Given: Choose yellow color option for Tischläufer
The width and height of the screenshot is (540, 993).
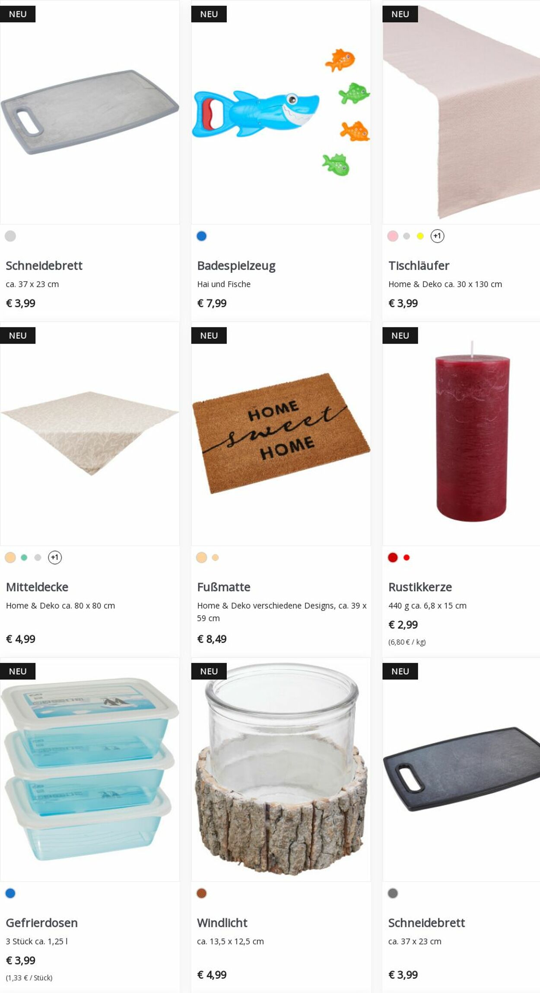Looking at the screenshot, I should click(x=420, y=236).
